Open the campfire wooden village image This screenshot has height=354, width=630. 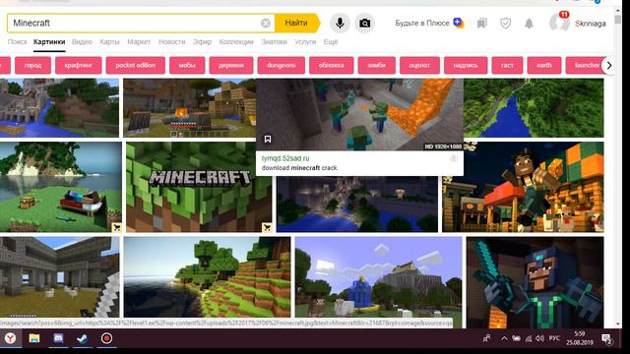[x=189, y=108]
